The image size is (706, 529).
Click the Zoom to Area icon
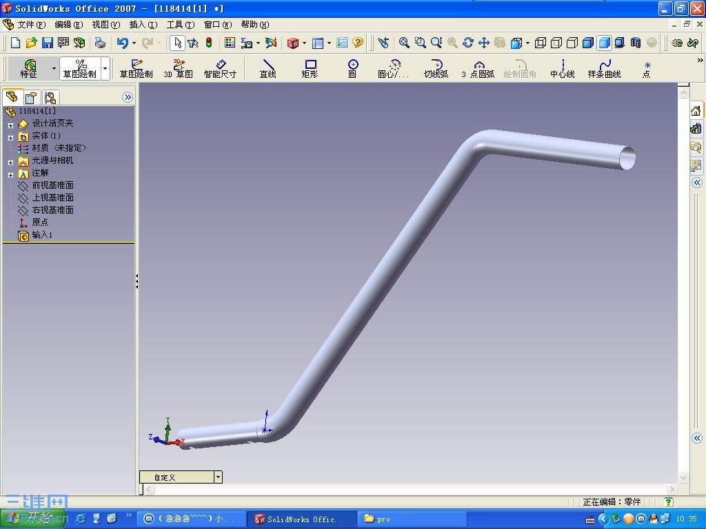click(420, 43)
